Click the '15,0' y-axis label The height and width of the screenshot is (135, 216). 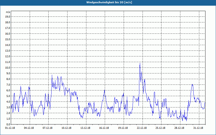pyautogui.click(x=8, y=39)
